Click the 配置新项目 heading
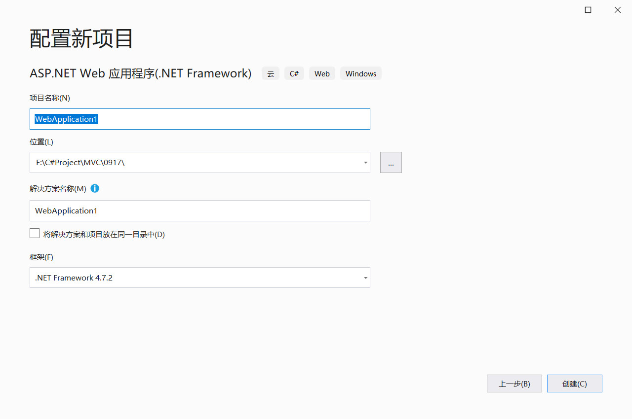Image resolution: width=632 pixels, height=419 pixels. pyautogui.click(x=81, y=38)
